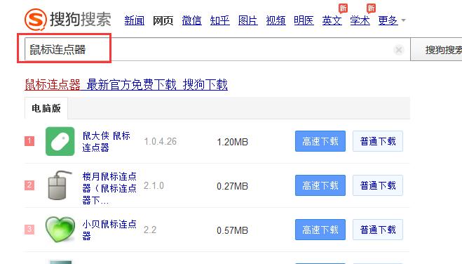Click 普通下载 for 小贝鼠标连点器
The height and width of the screenshot is (264, 462).
click(378, 230)
